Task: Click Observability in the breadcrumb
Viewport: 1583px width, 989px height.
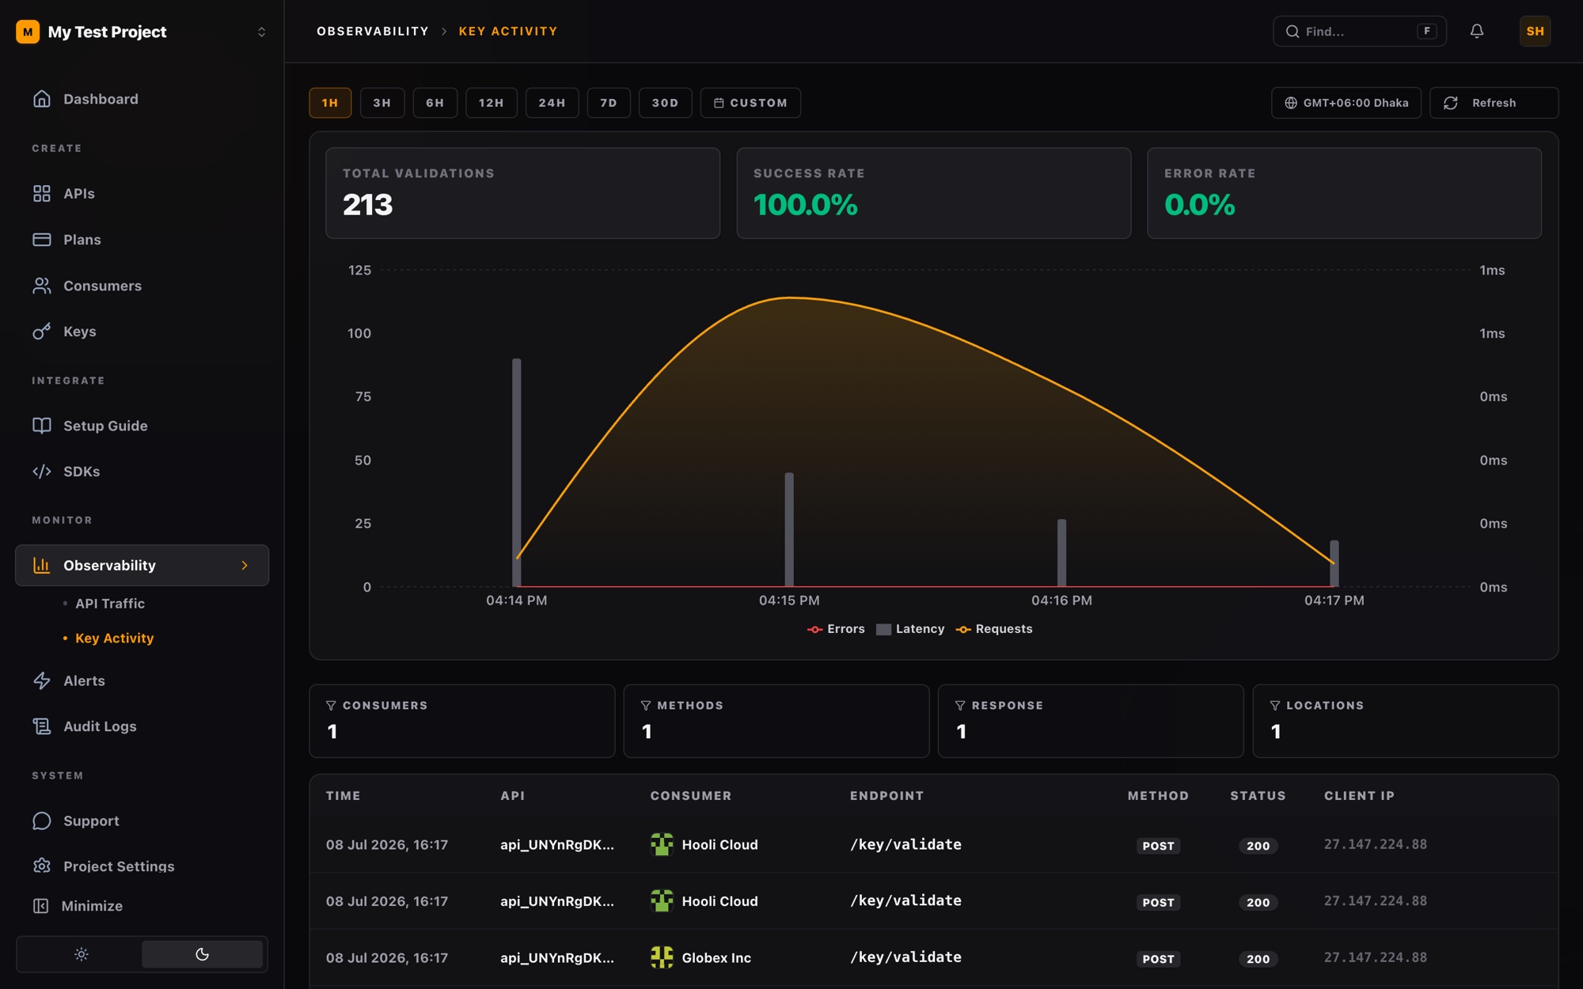Action: [373, 32]
